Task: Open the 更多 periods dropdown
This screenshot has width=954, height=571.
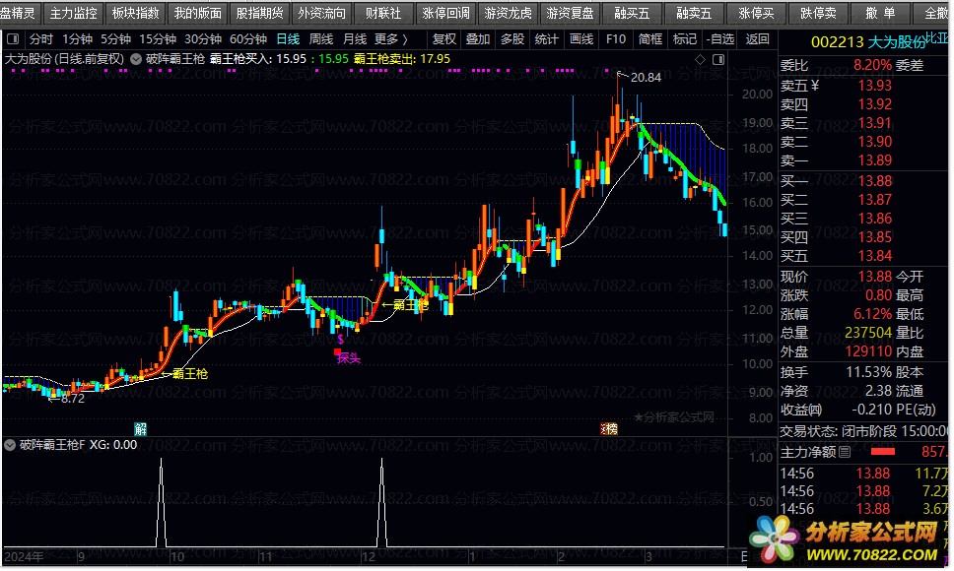Action: [391, 39]
